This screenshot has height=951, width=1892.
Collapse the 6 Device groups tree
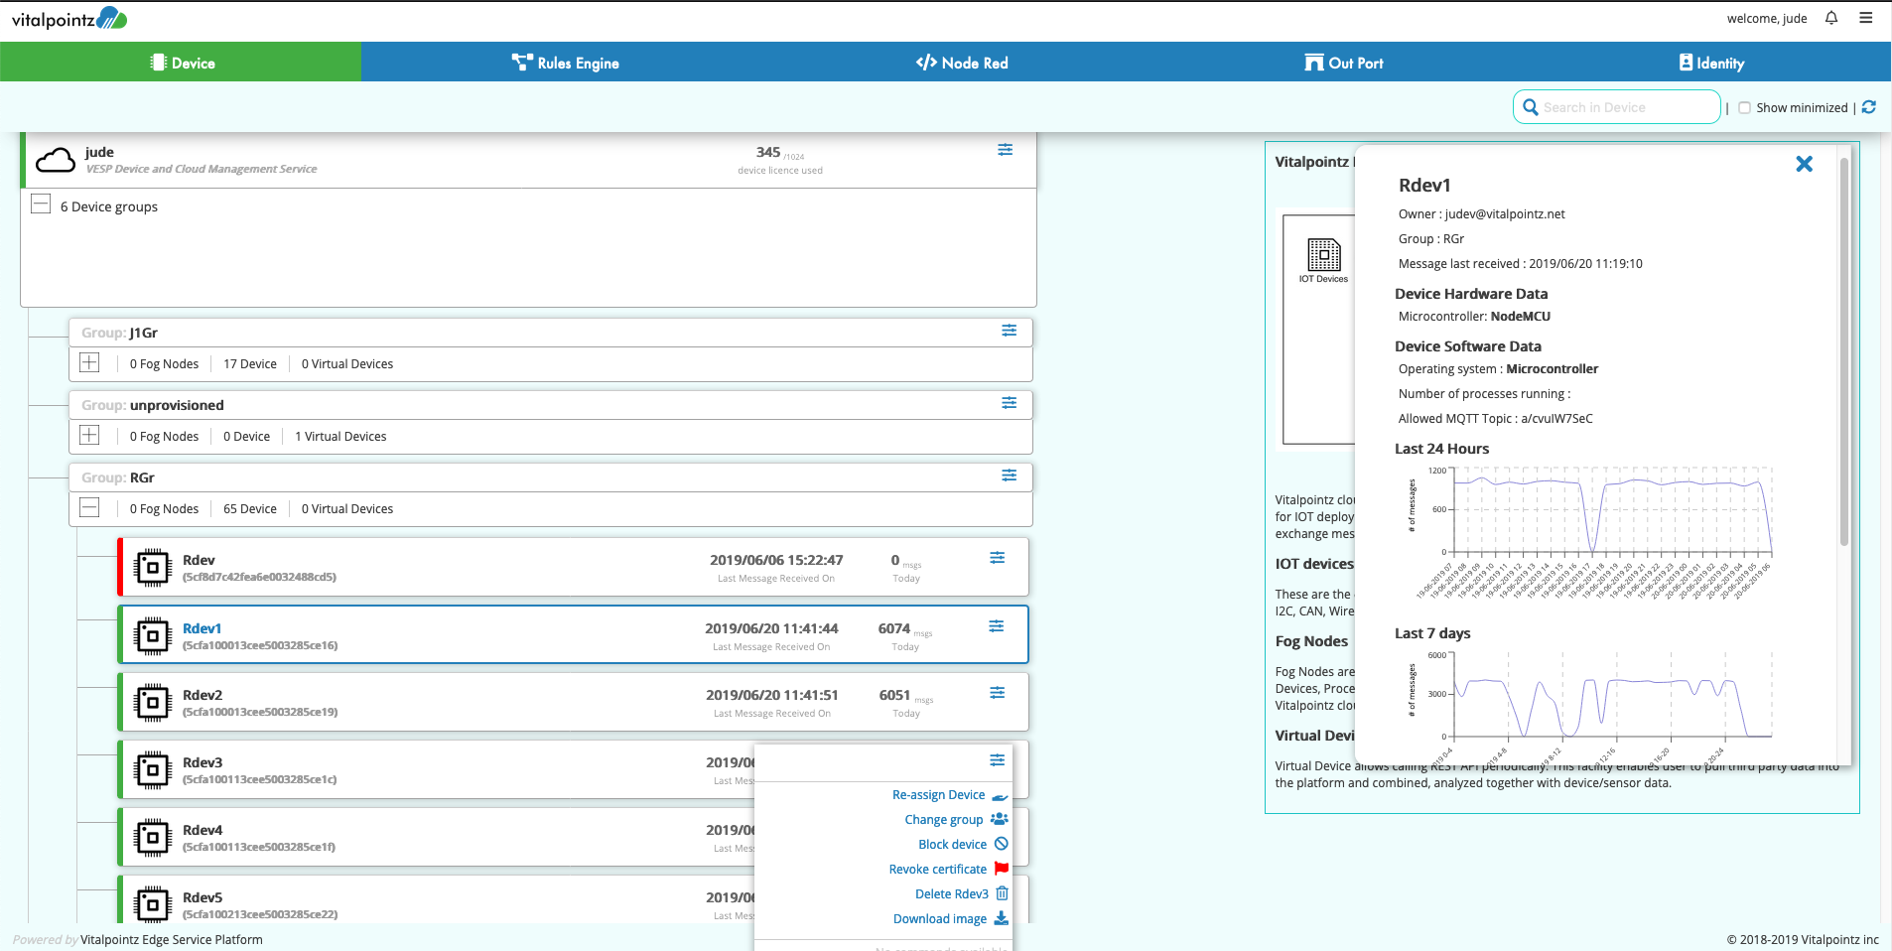click(41, 204)
